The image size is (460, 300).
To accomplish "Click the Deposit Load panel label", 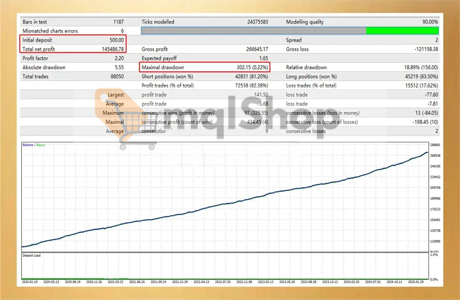I will tap(32, 255).
